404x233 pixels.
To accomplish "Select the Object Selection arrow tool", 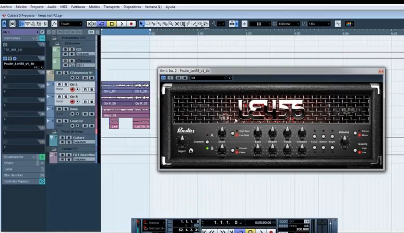I will (141, 24).
